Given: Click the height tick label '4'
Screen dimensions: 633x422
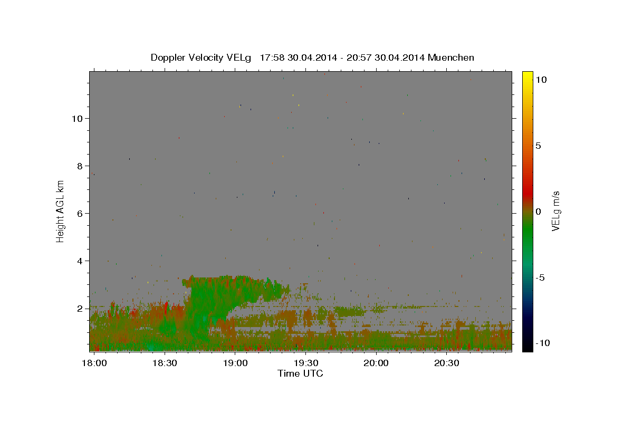Looking at the screenshot, I should (80, 261).
